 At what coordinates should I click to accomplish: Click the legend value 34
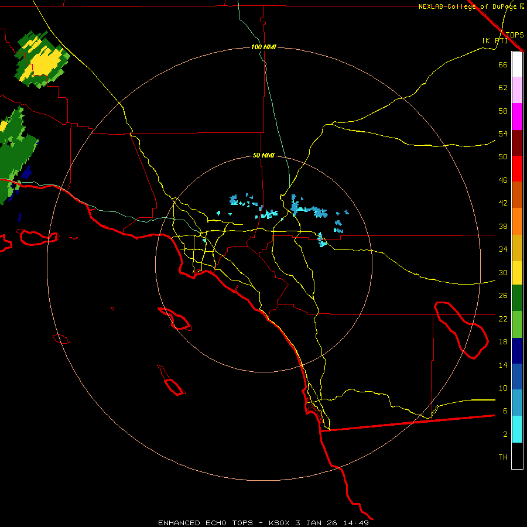[x=503, y=249]
